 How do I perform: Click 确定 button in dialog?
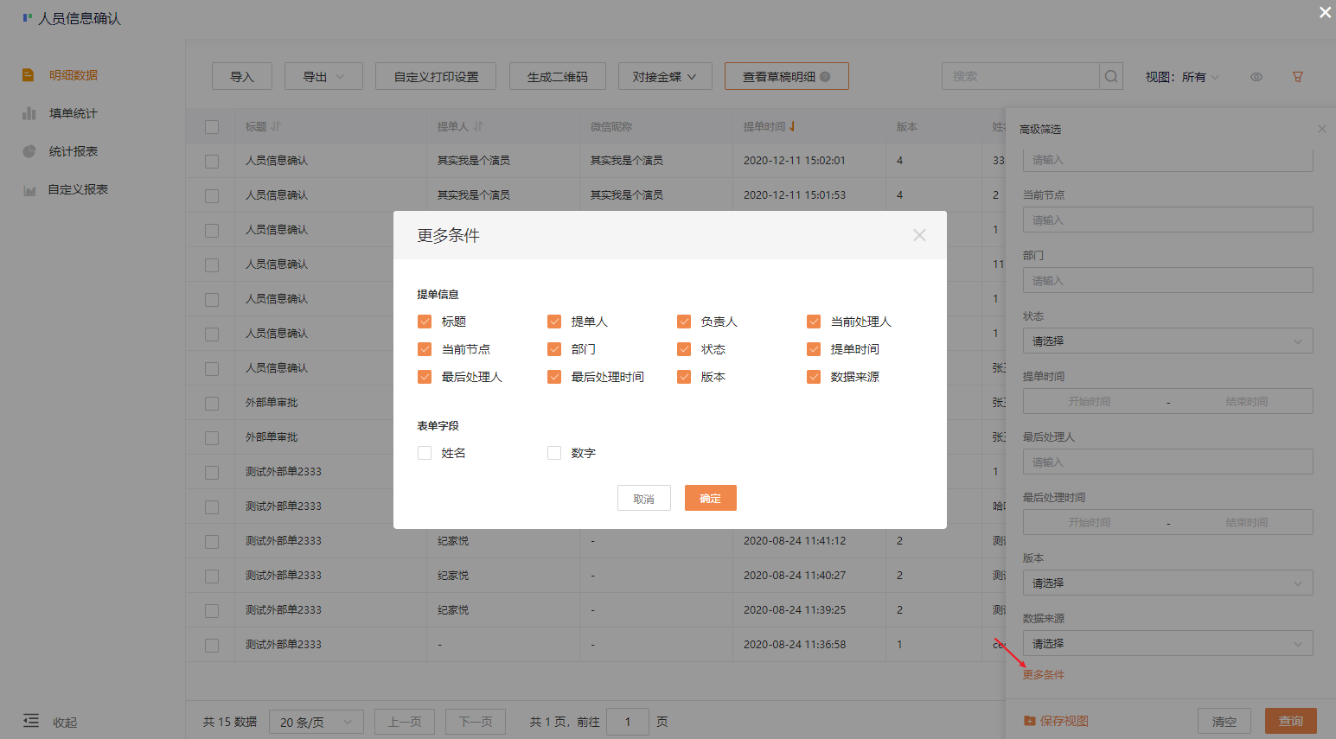pos(711,498)
